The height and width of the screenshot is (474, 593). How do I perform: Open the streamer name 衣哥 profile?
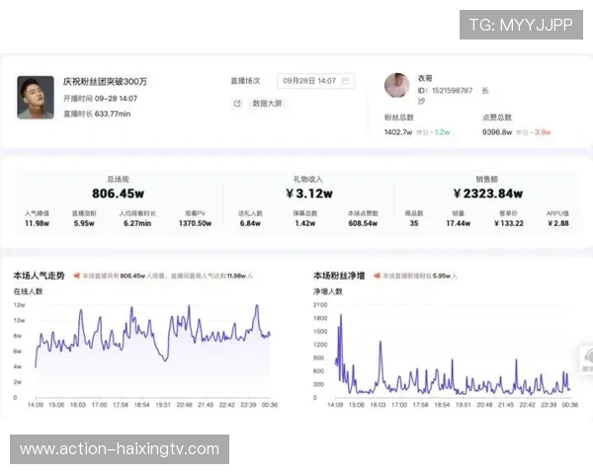click(x=425, y=77)
